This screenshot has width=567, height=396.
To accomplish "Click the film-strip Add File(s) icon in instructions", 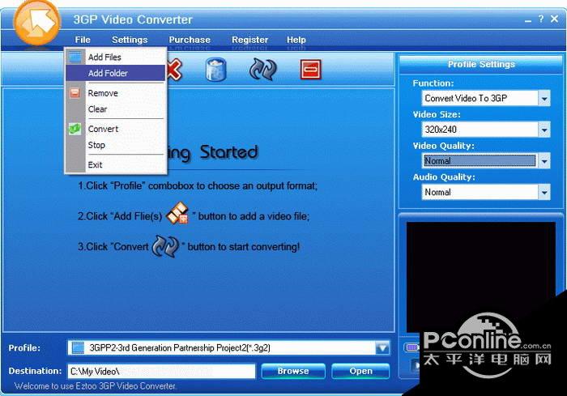I will pos(177,213).
